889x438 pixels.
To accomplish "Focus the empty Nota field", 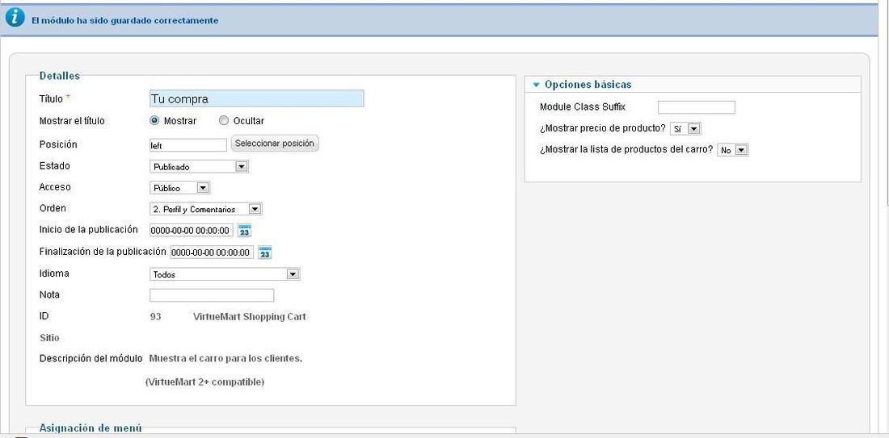I will (x=212, y=295).
